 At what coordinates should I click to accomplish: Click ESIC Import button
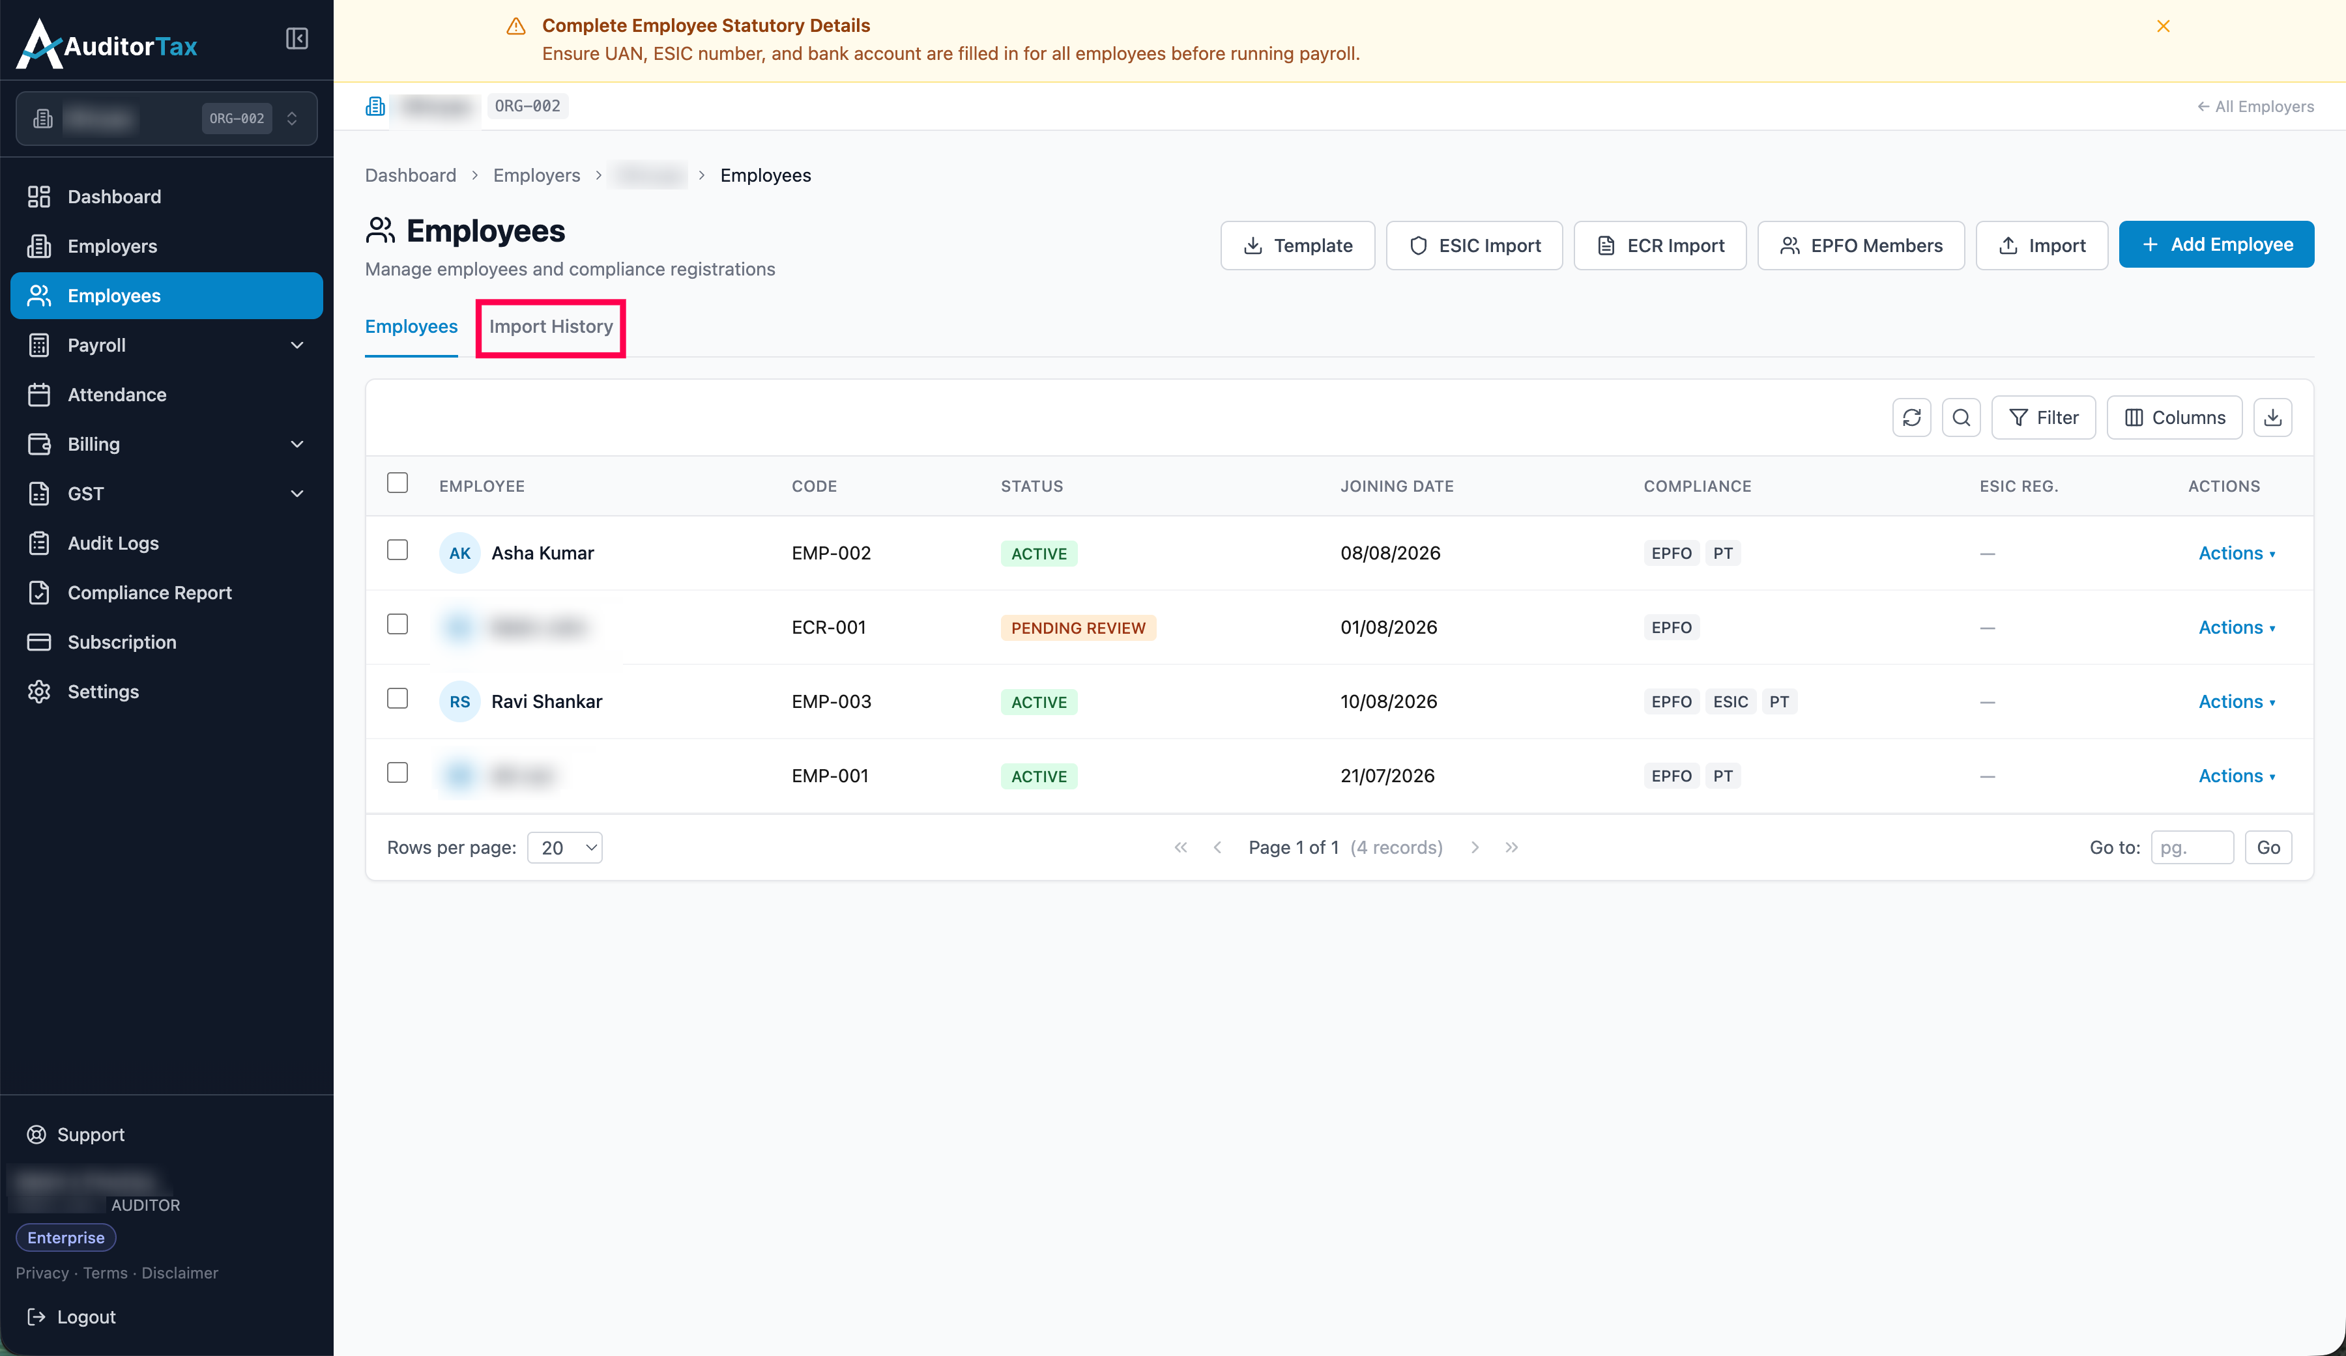[1473, 246]
